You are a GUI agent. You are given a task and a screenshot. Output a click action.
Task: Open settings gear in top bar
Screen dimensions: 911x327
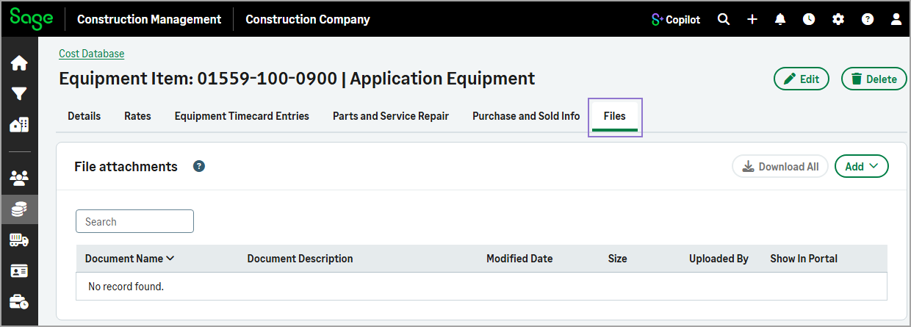point(838,20)
